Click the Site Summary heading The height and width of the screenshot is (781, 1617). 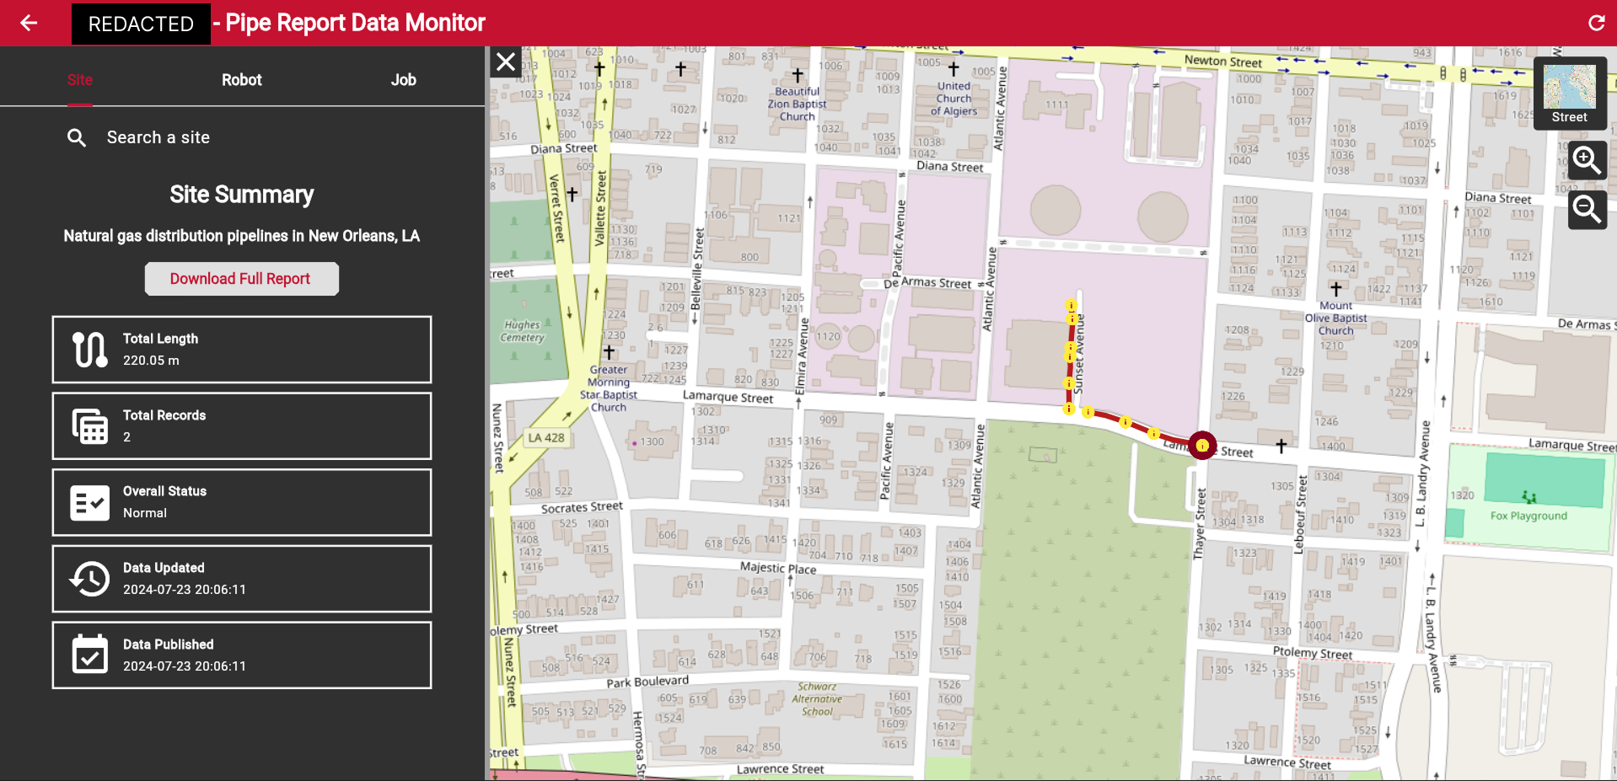pos(242,195)
